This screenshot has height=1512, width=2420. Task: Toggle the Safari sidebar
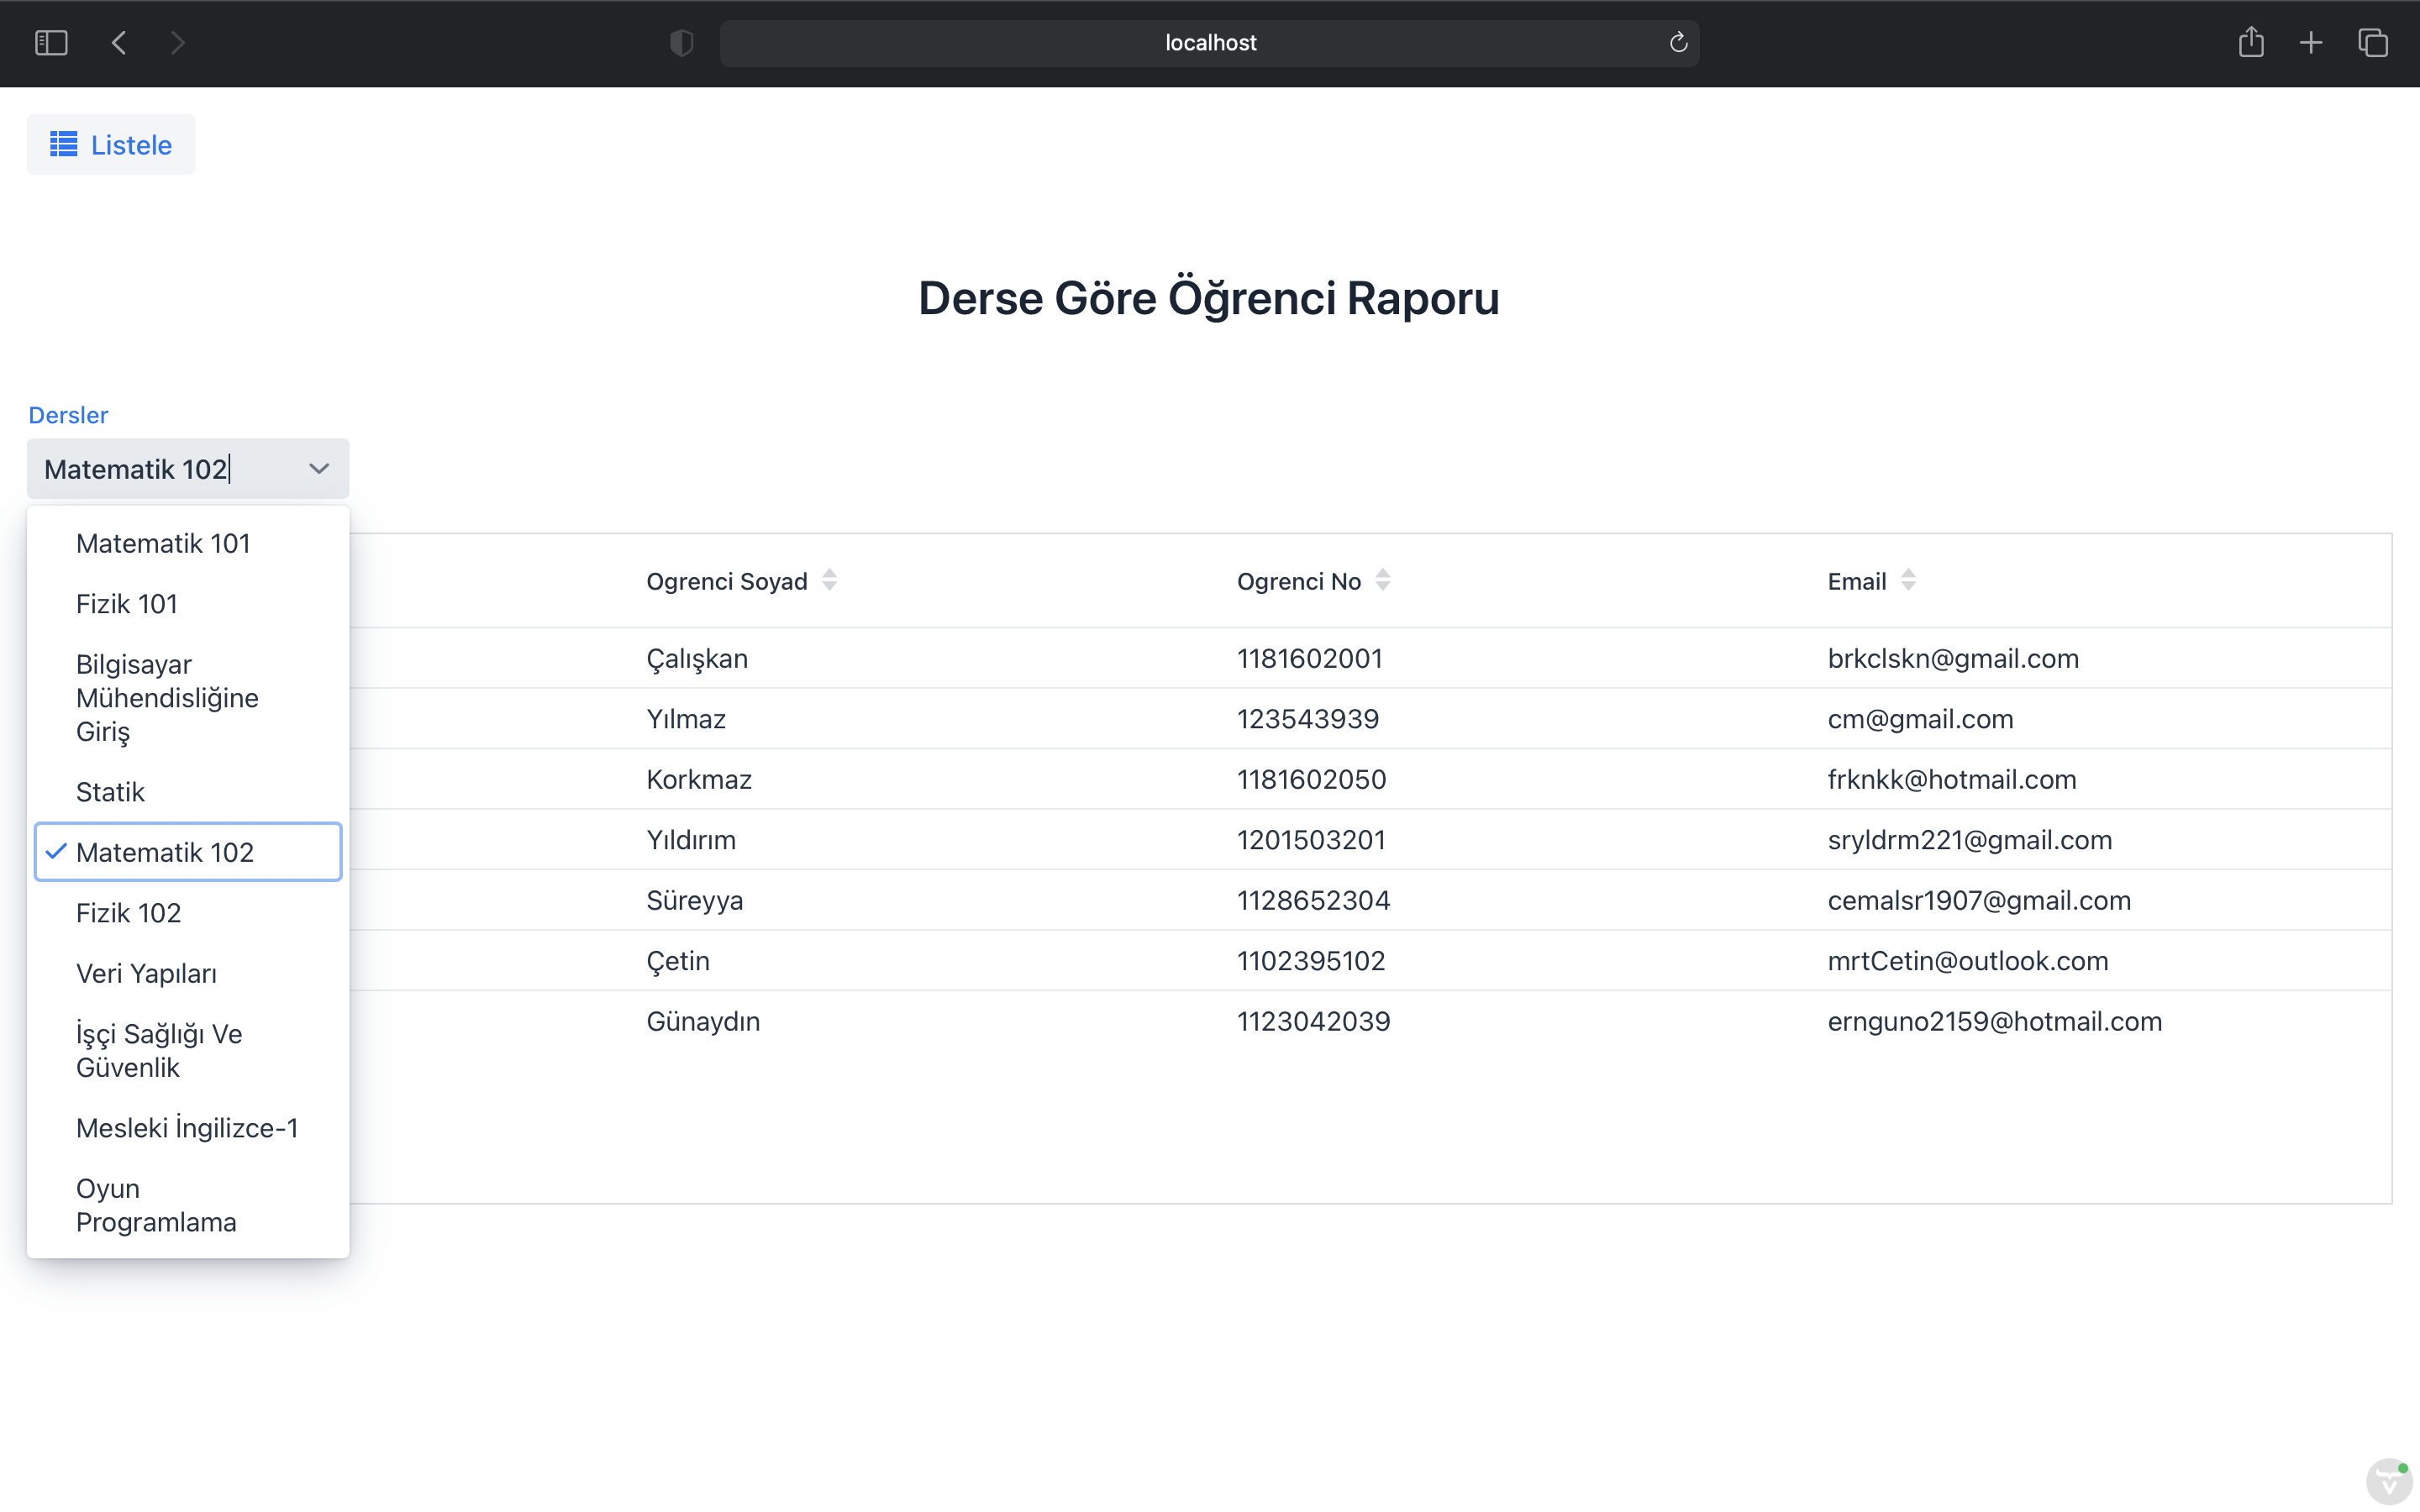pyautogui.click(x=51, y=42)
